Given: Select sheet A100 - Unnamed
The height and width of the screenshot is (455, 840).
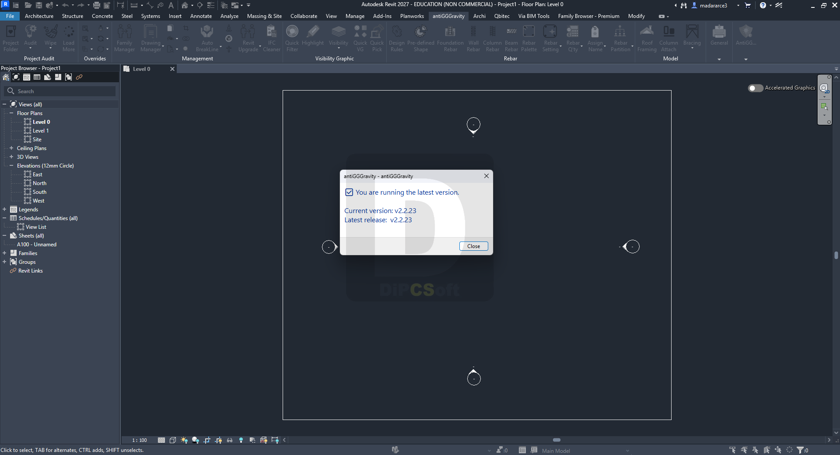Looking at the screenshot, I should pos(37,245).
